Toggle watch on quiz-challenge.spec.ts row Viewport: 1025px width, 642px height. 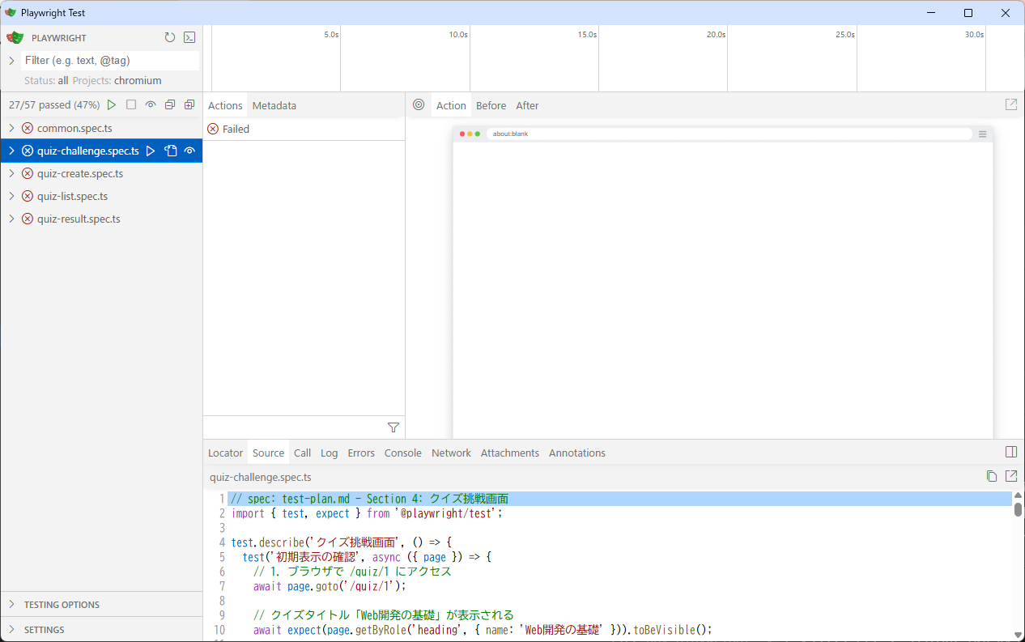[189, 151]
